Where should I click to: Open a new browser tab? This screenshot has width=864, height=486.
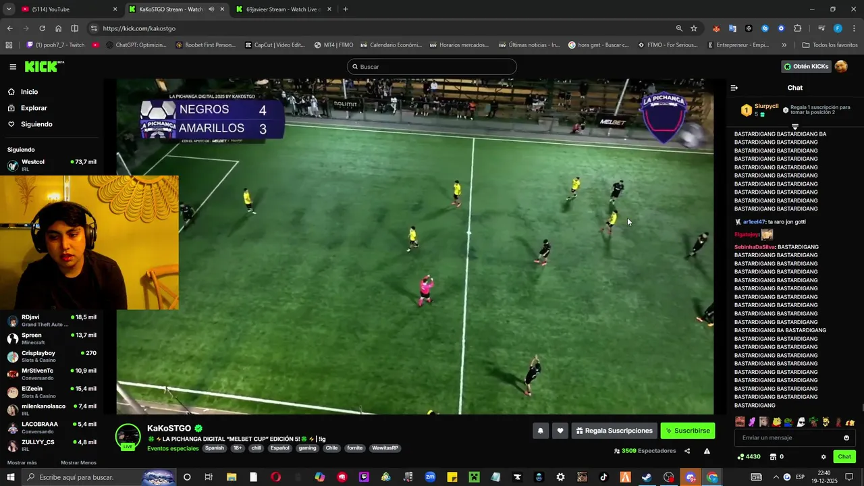point(346,9)
